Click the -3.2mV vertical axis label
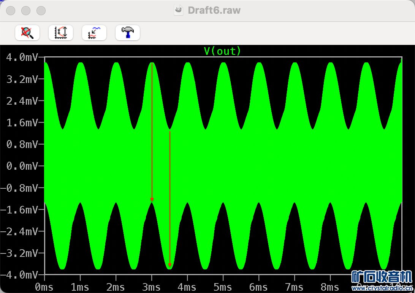415x293 pixels. [20, 253]
